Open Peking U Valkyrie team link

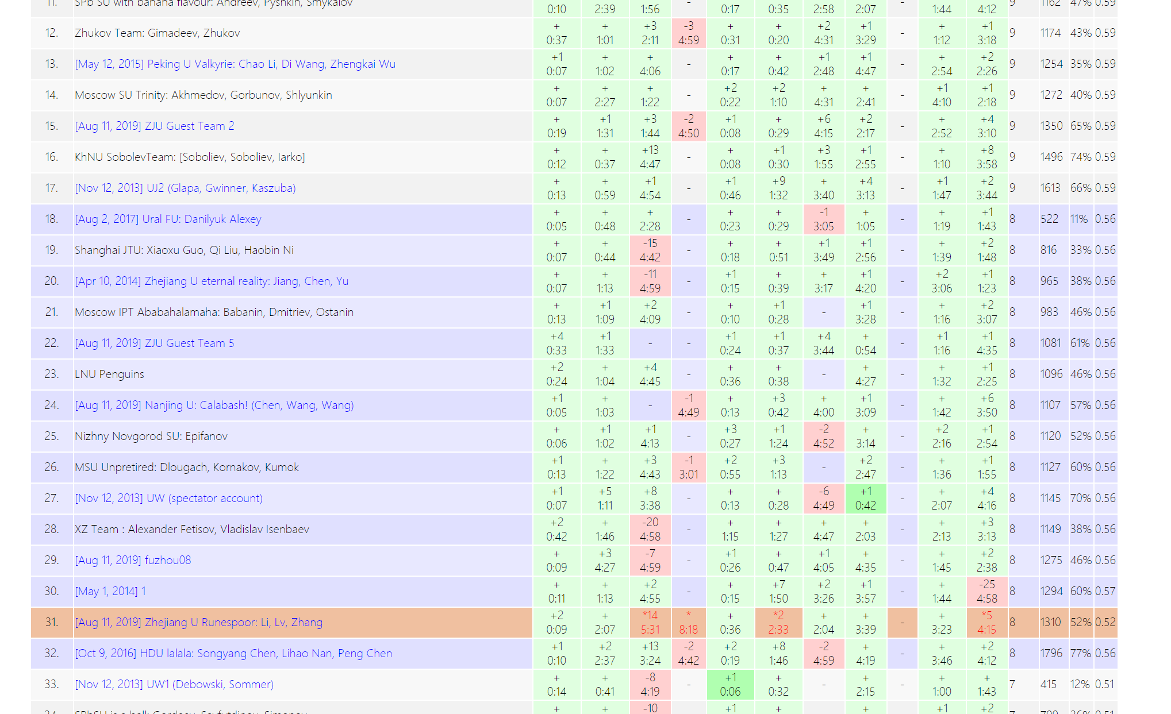[235, 64]
